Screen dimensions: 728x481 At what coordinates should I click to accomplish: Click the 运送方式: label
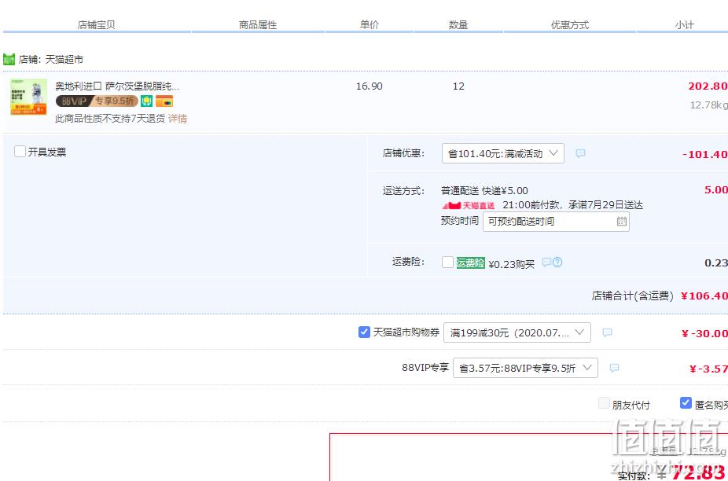403,190
